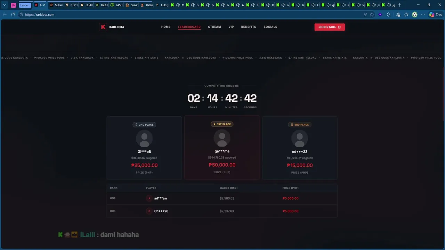
Task: Click the read aloud icon in address bar
Action: tap(365, 15)
